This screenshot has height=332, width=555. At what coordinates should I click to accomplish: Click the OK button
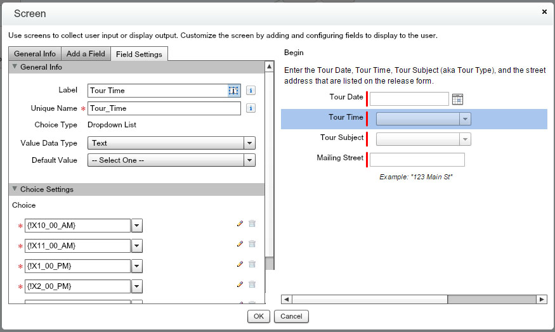pyautogui.click(x=258, y=316)
